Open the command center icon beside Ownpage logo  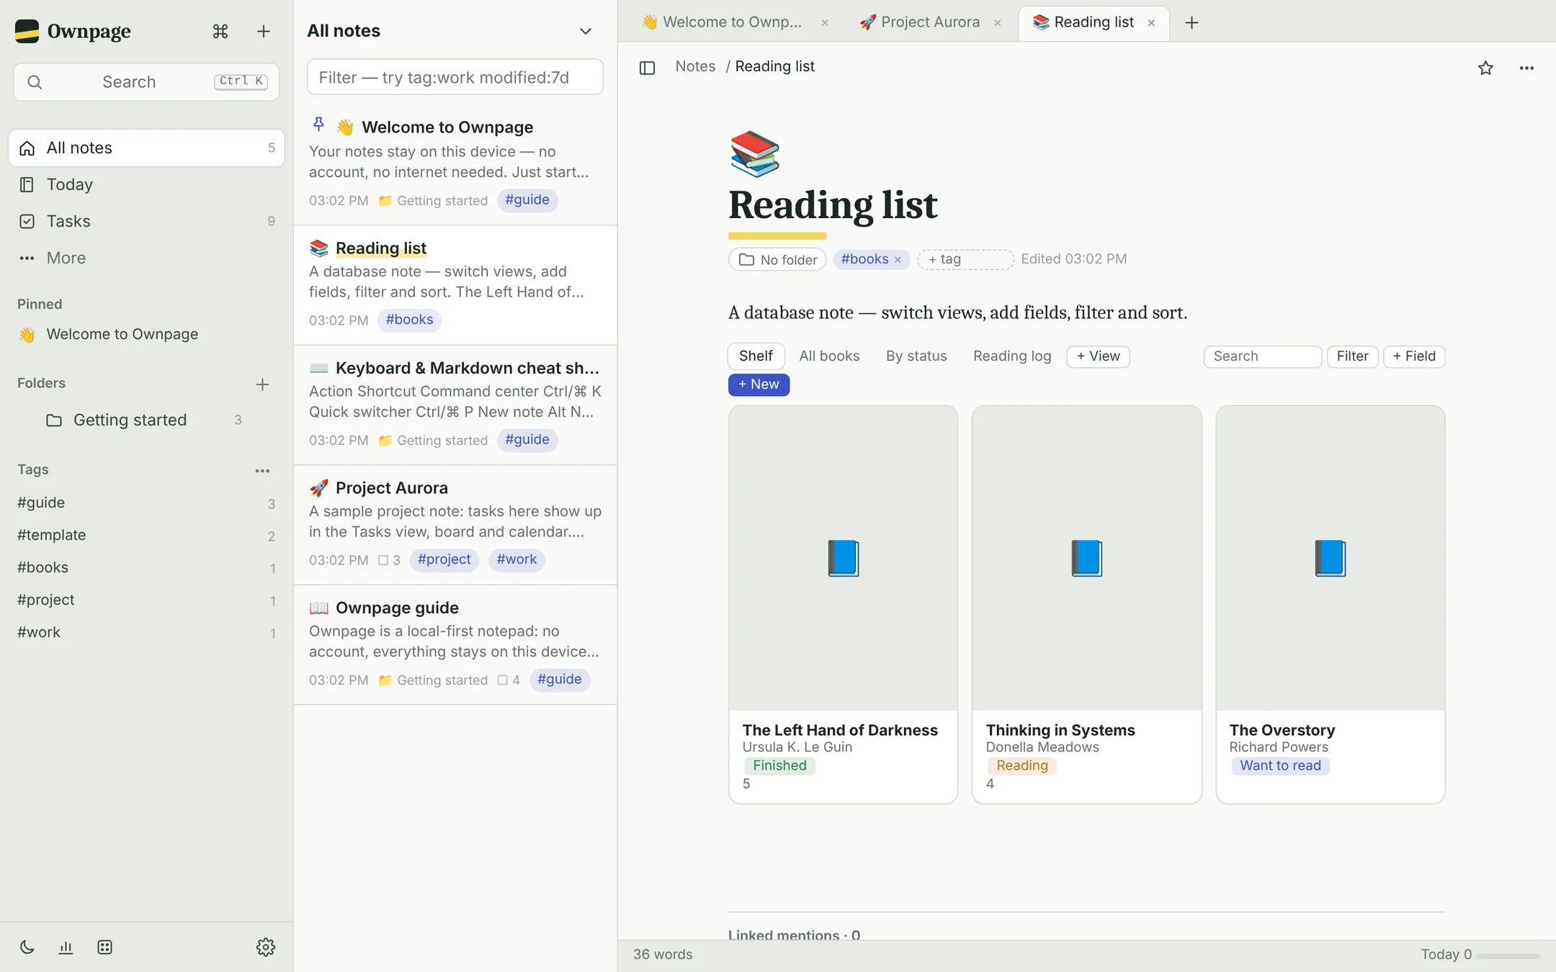click(x=220, y=31)
